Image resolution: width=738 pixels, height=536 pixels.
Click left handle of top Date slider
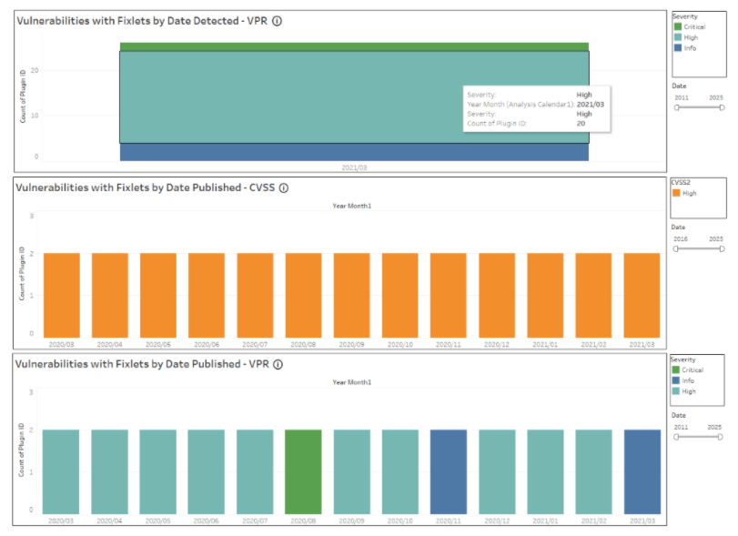676,107
